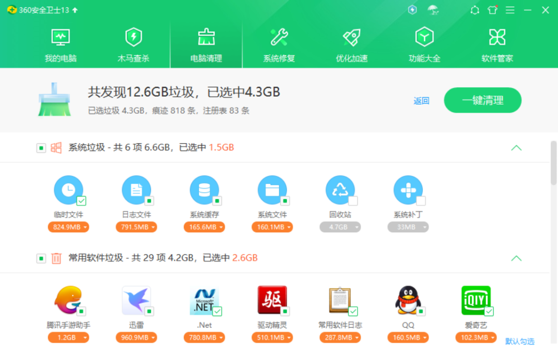Screen dimensions: 558x352
Task: Check the 回收站 checkbox
Action: [353, 201]
